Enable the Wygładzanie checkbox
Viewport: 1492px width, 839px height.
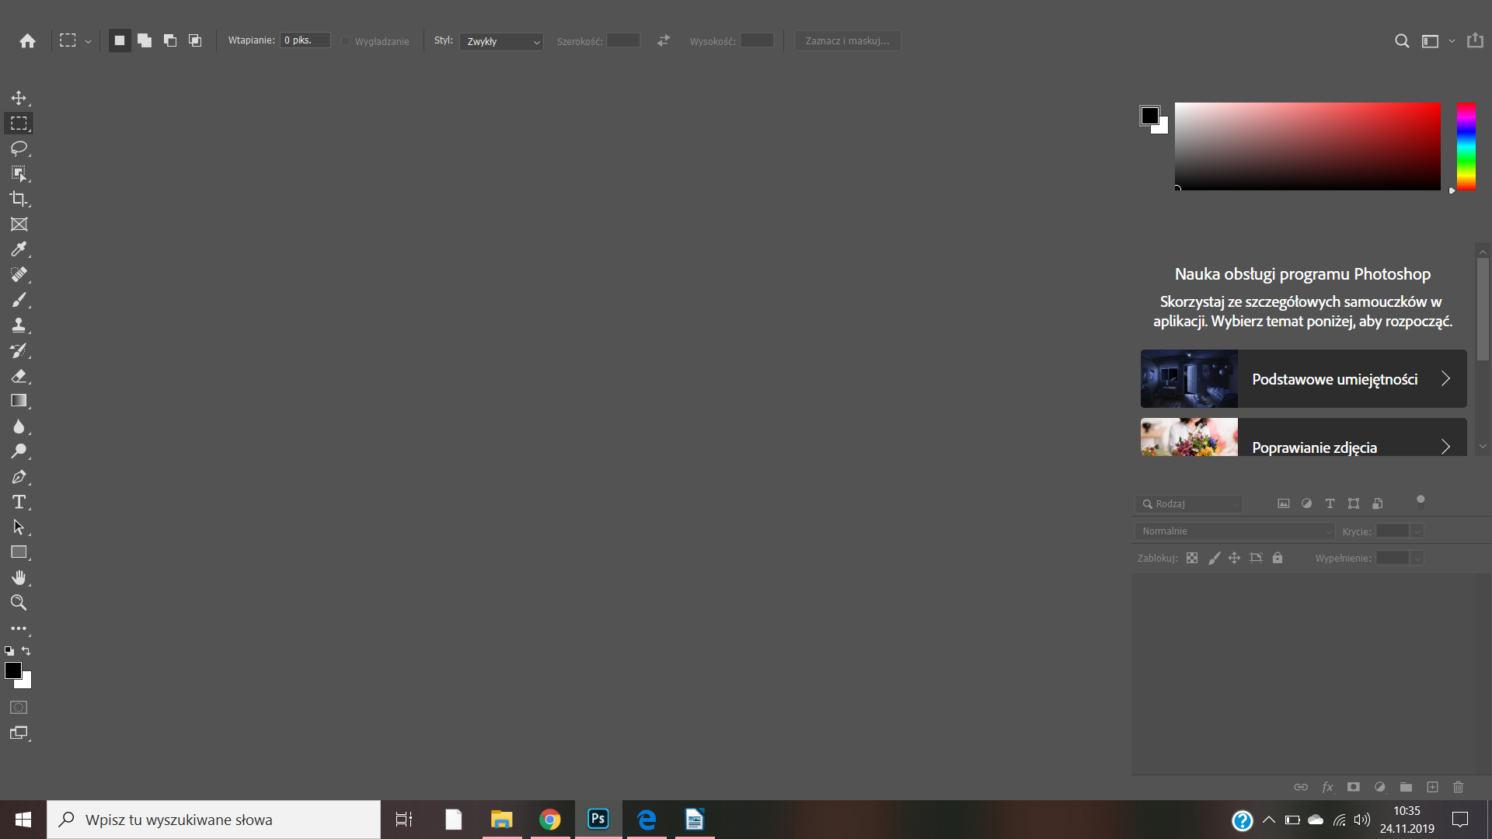pyautogui.click(x=345, y=40)
